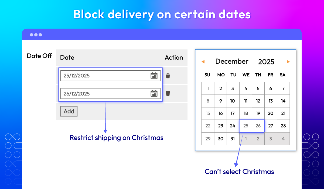The image size is (324, 189).
Task: Select December 16 calendar day
Action: [220, 114]
